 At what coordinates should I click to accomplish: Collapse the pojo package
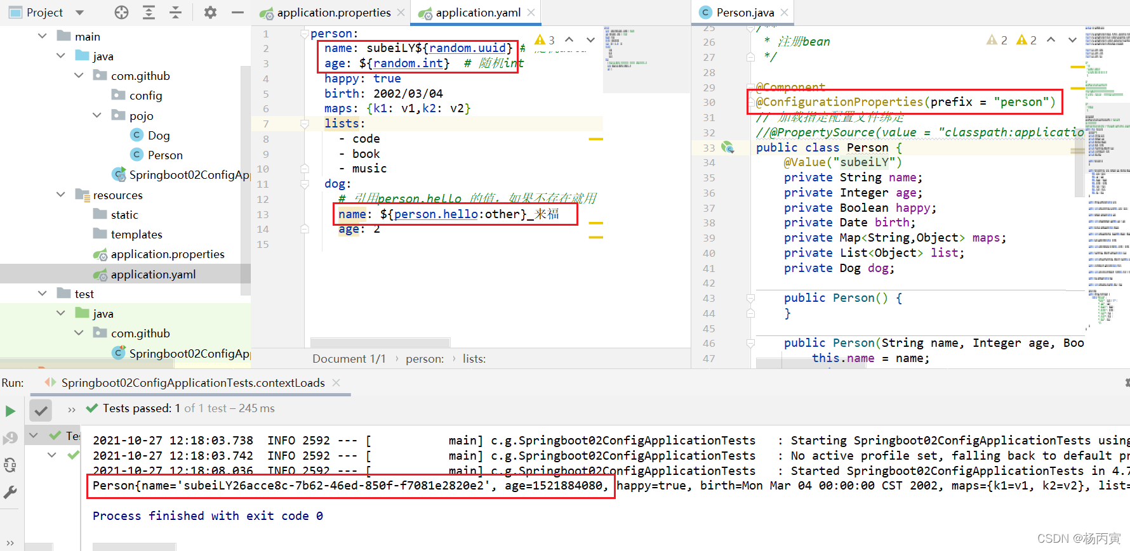pyautogui.click(x=97, y=115)
